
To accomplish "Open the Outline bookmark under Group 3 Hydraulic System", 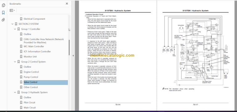I will pyautogui.click(x=27, y=97).
